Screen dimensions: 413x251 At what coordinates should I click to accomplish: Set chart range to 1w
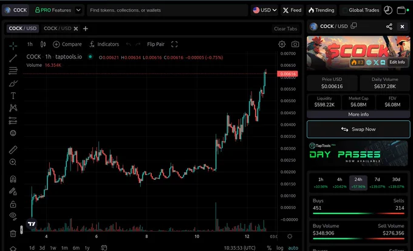point(53,248)
